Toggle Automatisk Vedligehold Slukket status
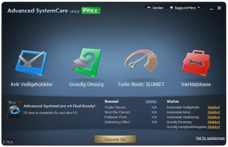Viewport: 228px width, 147px height. (x=214, y=107)
